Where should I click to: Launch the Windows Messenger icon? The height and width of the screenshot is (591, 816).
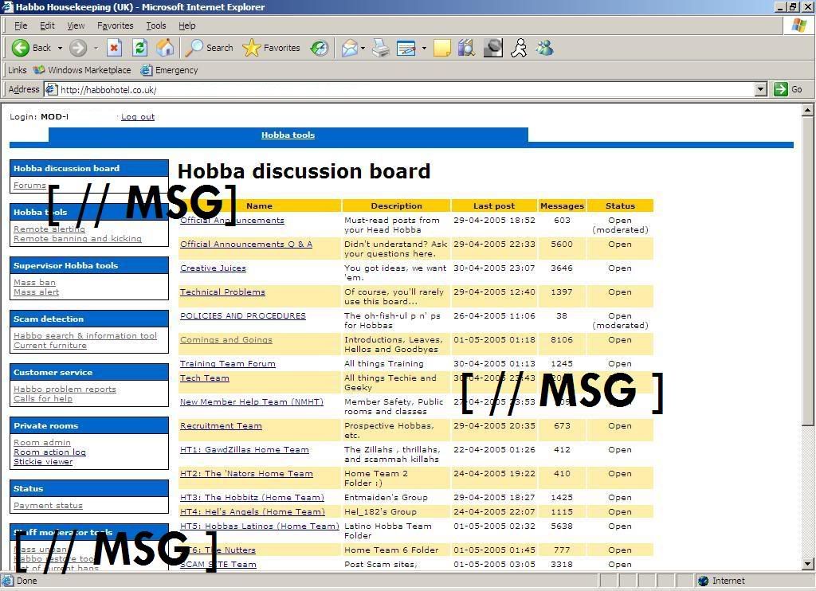click(x=545, y=48)
